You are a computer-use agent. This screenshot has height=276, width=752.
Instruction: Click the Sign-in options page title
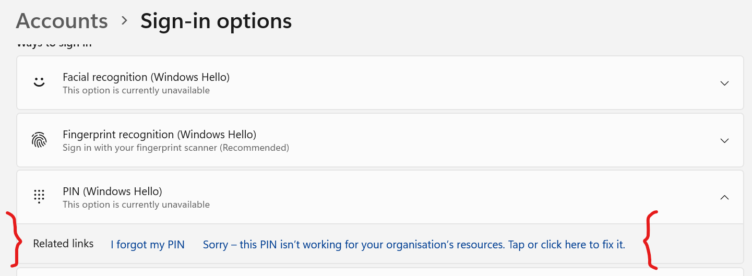pos(216,21)
